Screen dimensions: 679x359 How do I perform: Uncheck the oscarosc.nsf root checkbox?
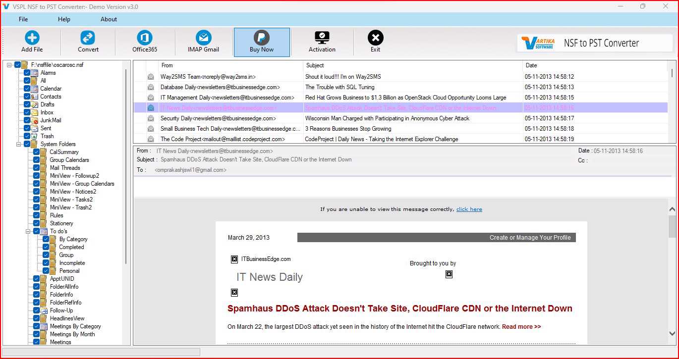[x=18, y=65]
